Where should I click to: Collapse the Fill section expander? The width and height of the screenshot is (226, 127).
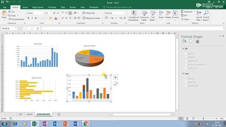pyautogui.click(x=183, y=49)
